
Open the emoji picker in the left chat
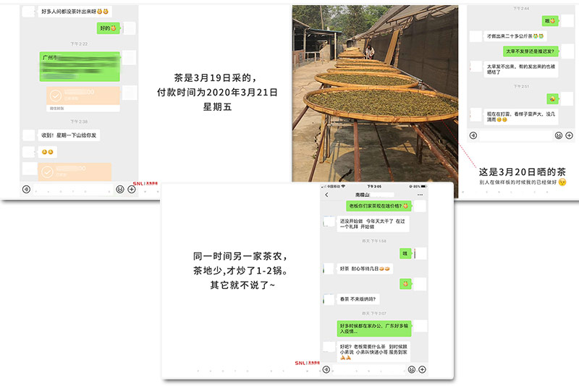[120, 190]
